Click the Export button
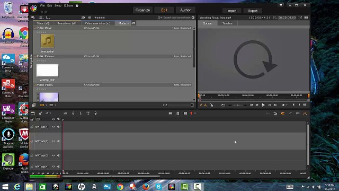Screen dimensions: 339x191 [x=253, y=11]
